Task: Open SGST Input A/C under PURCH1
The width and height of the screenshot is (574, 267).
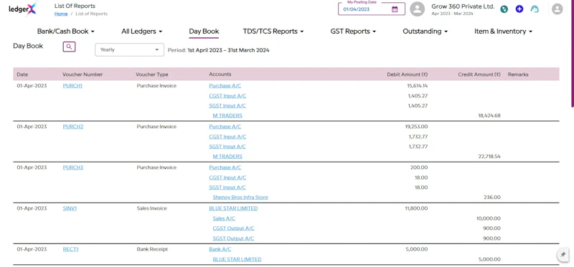Action: click(x=227, y=106)
